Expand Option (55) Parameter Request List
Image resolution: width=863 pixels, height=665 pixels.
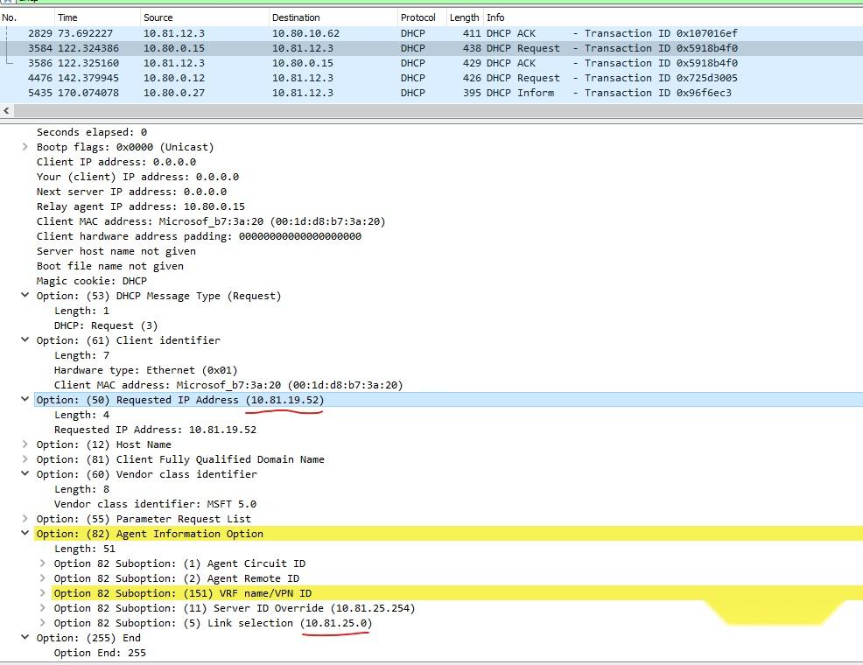click(24, 518)
